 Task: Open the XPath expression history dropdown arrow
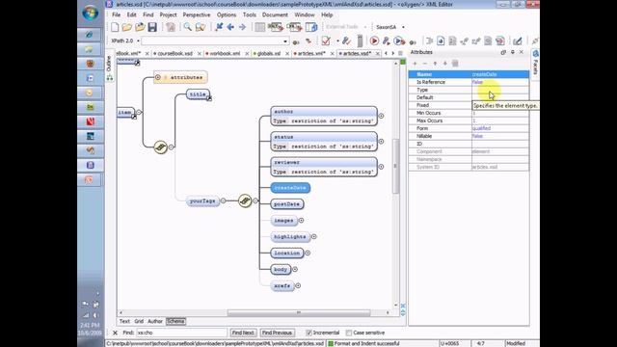(x=285, y=40)
